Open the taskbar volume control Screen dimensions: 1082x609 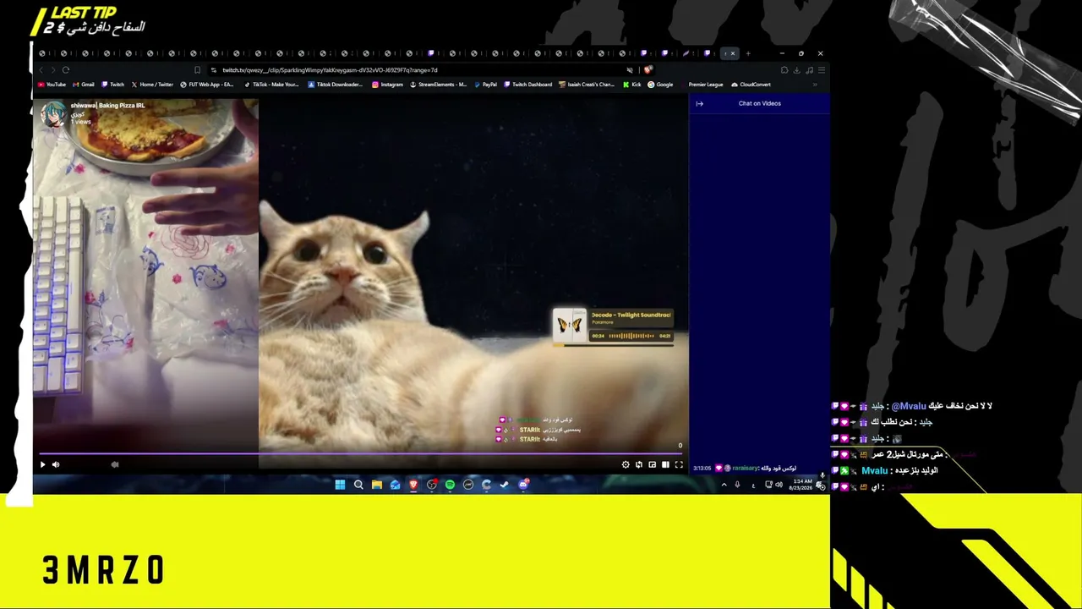tap(779, 485)
